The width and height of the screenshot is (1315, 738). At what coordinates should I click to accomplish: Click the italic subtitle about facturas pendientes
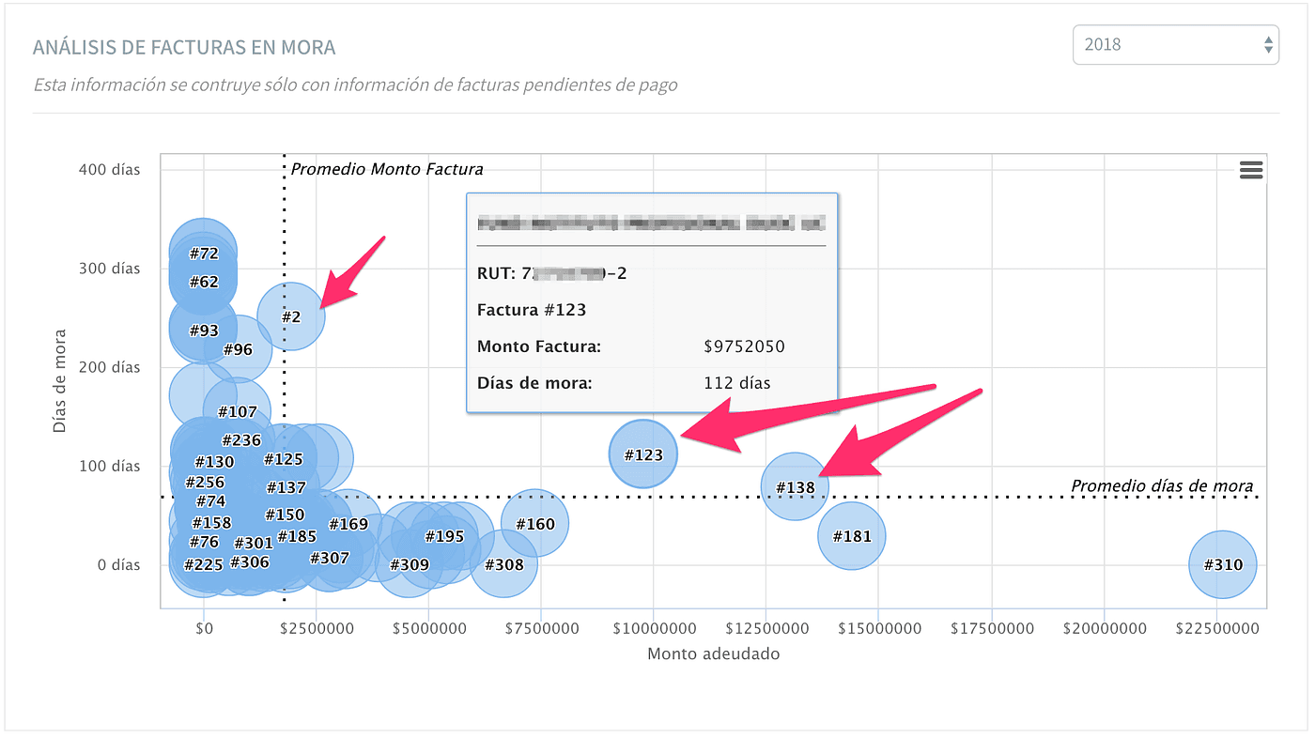[355, 85]
